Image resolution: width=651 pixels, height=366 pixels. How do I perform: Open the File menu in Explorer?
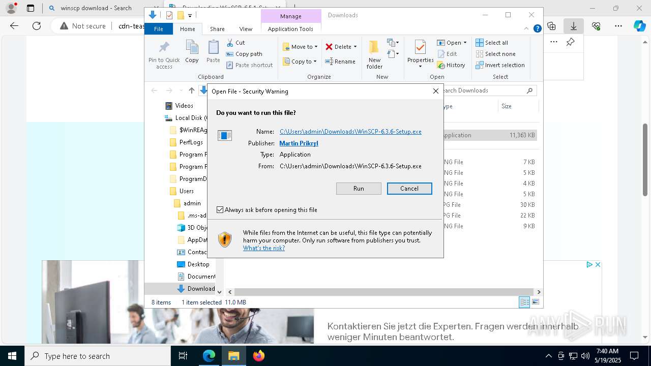159,29
